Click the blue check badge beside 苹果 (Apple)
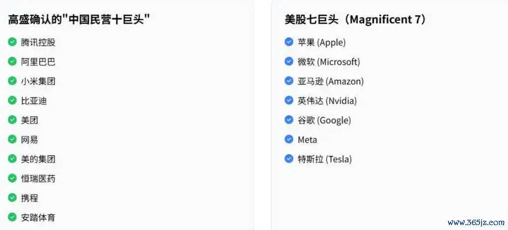 coord(289,42)
